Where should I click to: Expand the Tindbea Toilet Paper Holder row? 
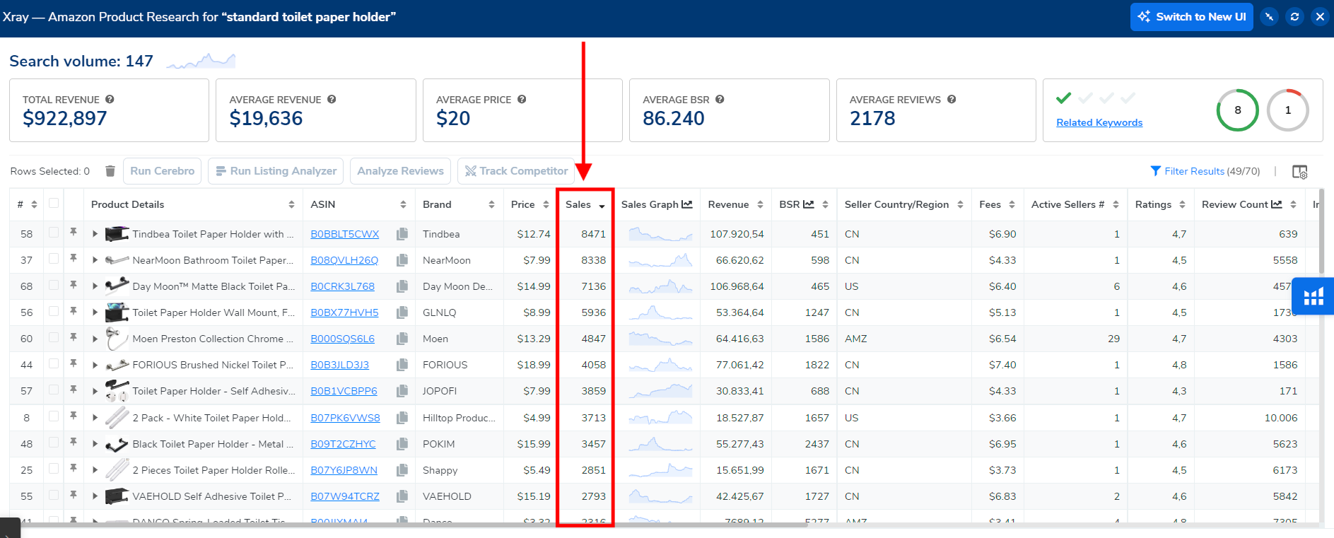(x=95, y=234)
